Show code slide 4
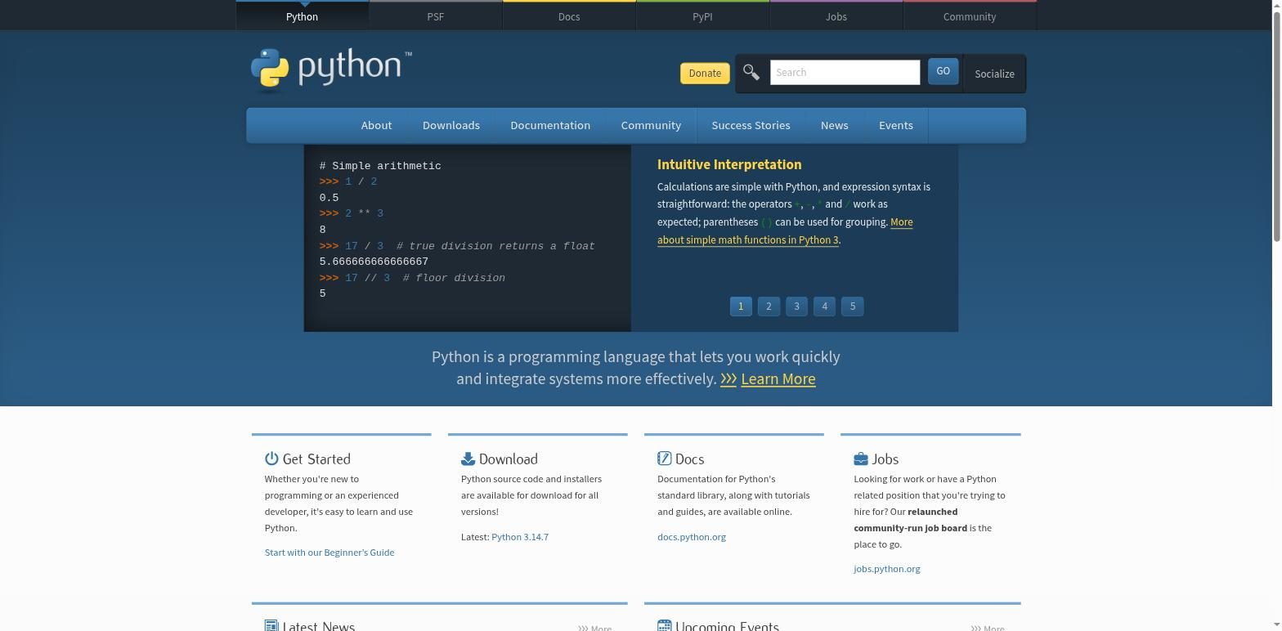This screenshot has height=631, width=1282. point(824,307)
